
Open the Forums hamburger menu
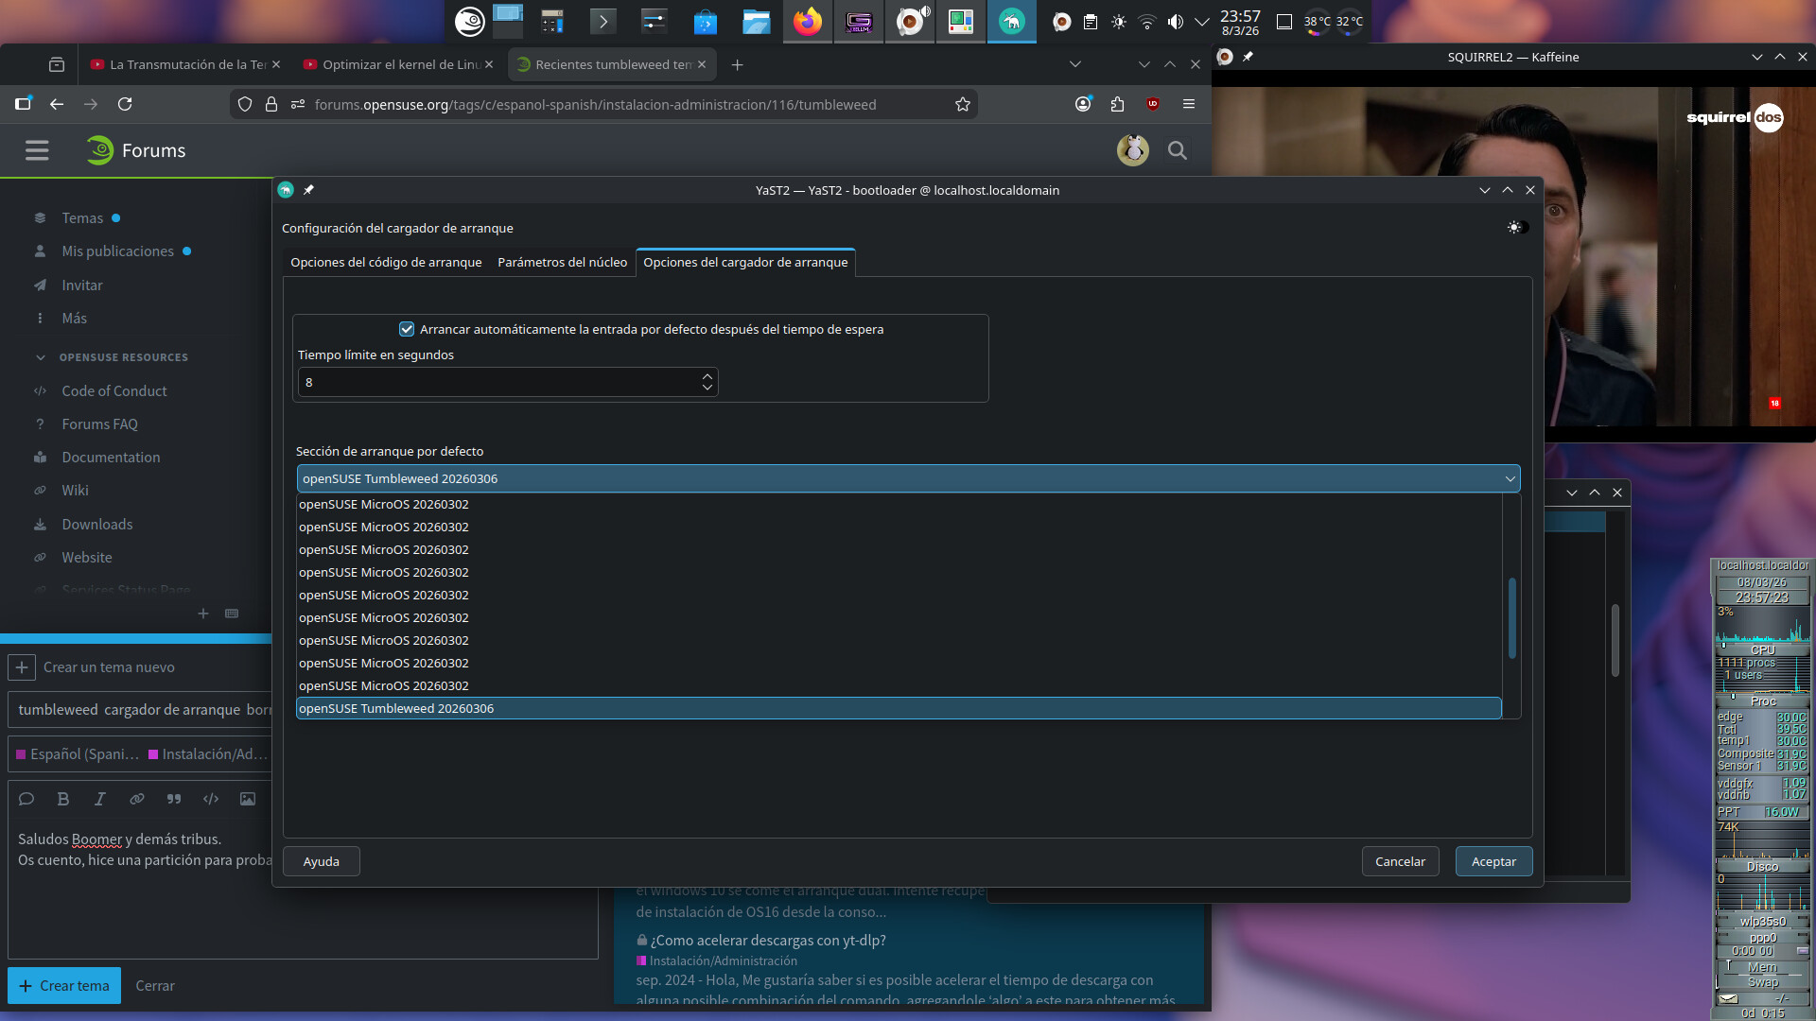[x=37, y=150]
